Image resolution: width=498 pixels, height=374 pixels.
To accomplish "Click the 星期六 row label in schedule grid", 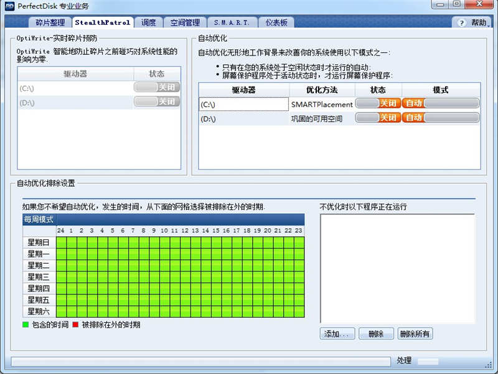I will [x=39, y=311].
